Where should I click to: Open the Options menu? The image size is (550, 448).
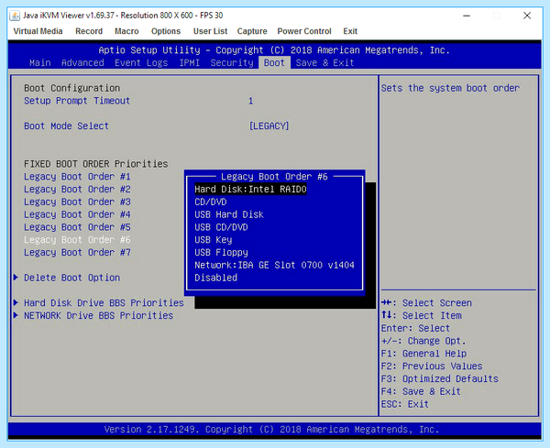point(166,31)
